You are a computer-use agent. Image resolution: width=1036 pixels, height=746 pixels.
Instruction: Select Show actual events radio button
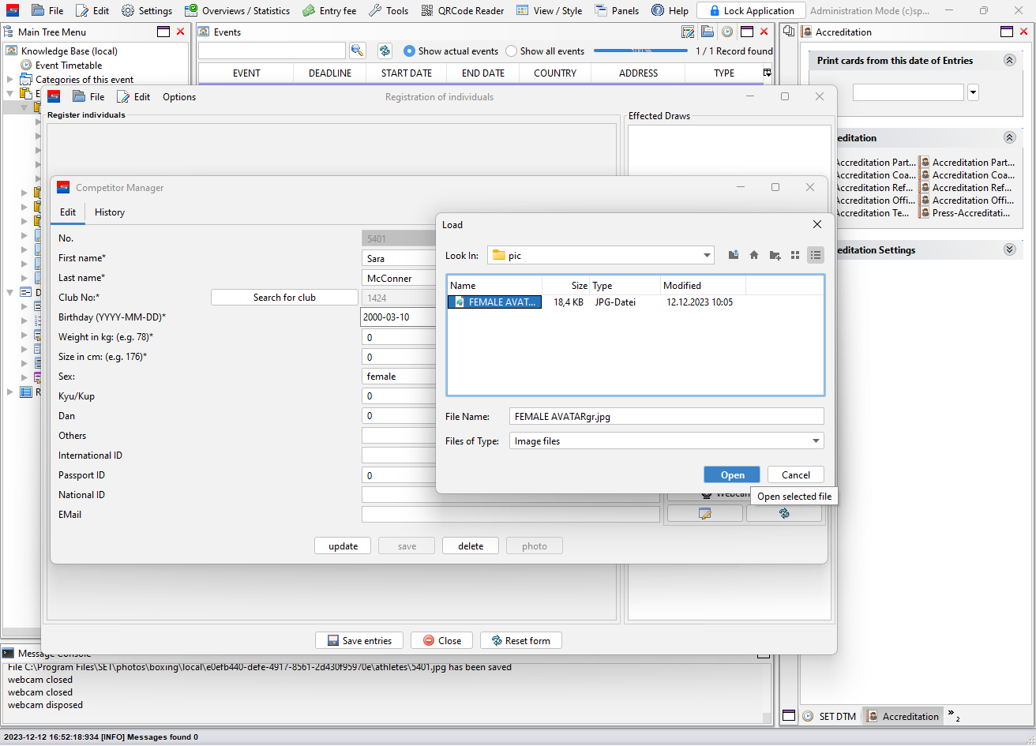[409, 51]
